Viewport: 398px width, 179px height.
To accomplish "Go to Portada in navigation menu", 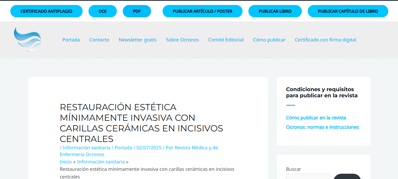I will click(x=71, y=40).
